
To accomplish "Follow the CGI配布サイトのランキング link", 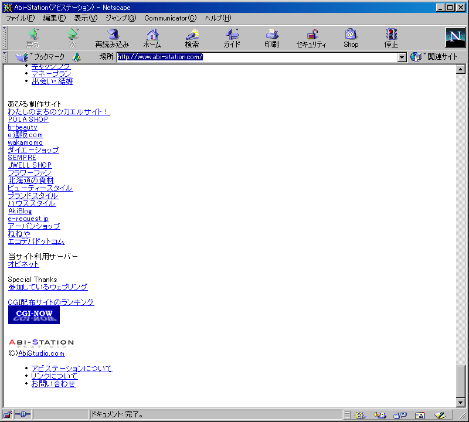I will [51, 302].
